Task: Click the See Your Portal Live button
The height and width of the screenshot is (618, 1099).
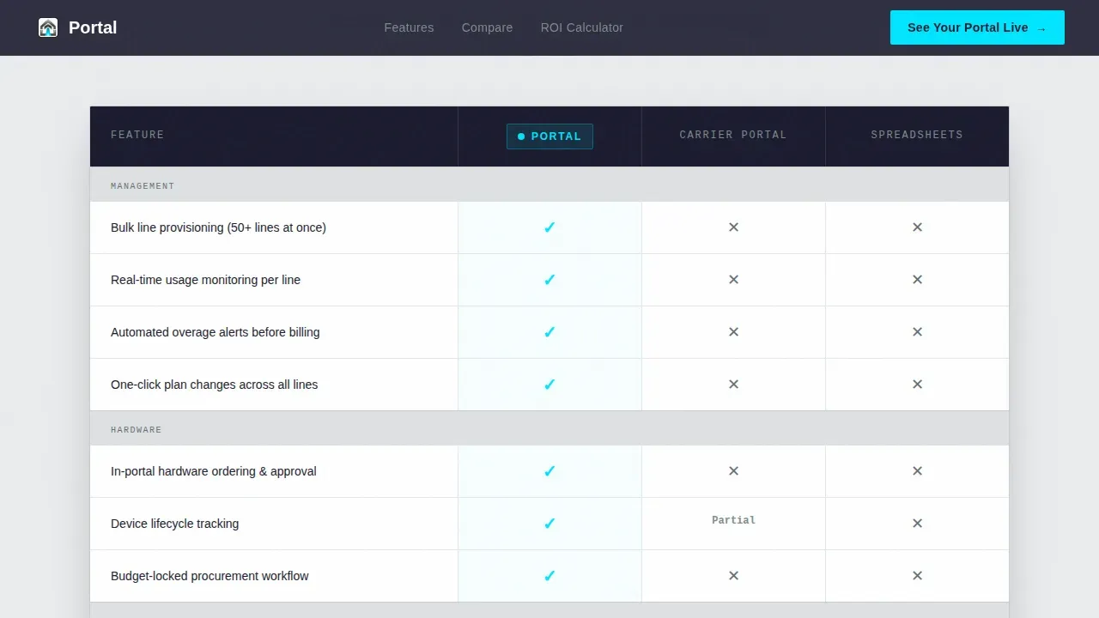Action: (977, 27)
